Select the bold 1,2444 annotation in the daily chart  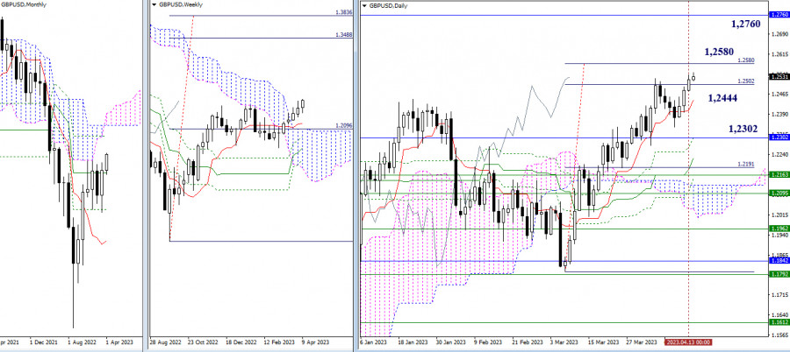tap(723, 99)
